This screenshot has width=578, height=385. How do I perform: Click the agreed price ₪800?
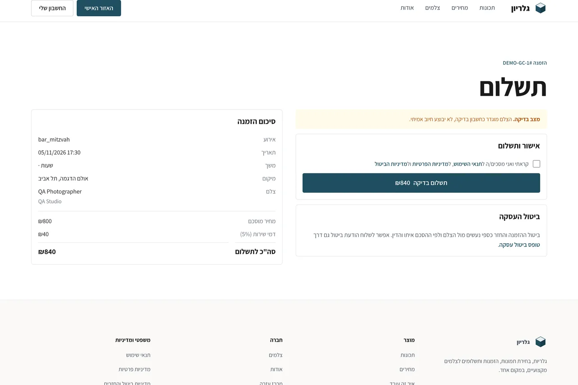click(45, 221)
